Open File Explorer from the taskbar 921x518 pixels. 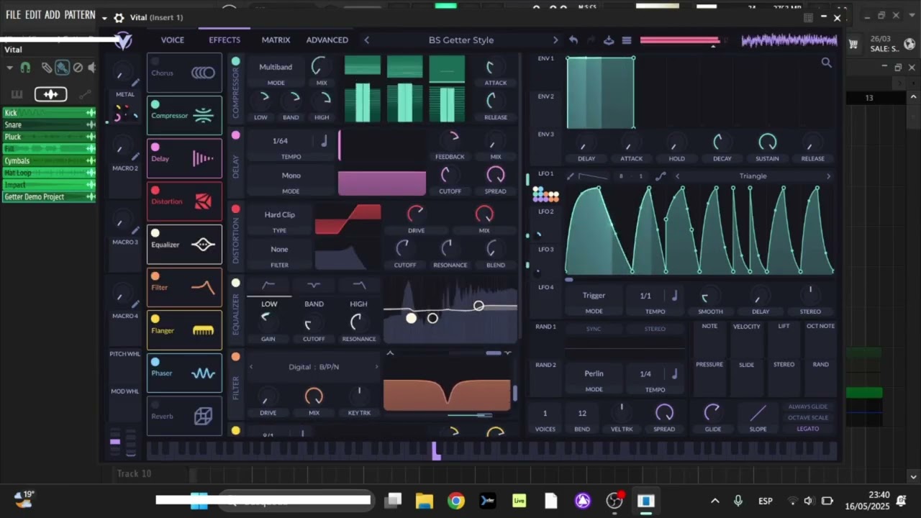point(425,501)
